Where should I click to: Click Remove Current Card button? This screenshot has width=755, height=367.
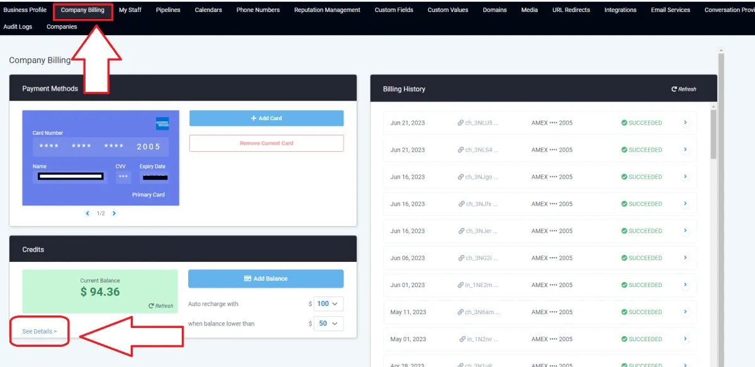point(266,143)
